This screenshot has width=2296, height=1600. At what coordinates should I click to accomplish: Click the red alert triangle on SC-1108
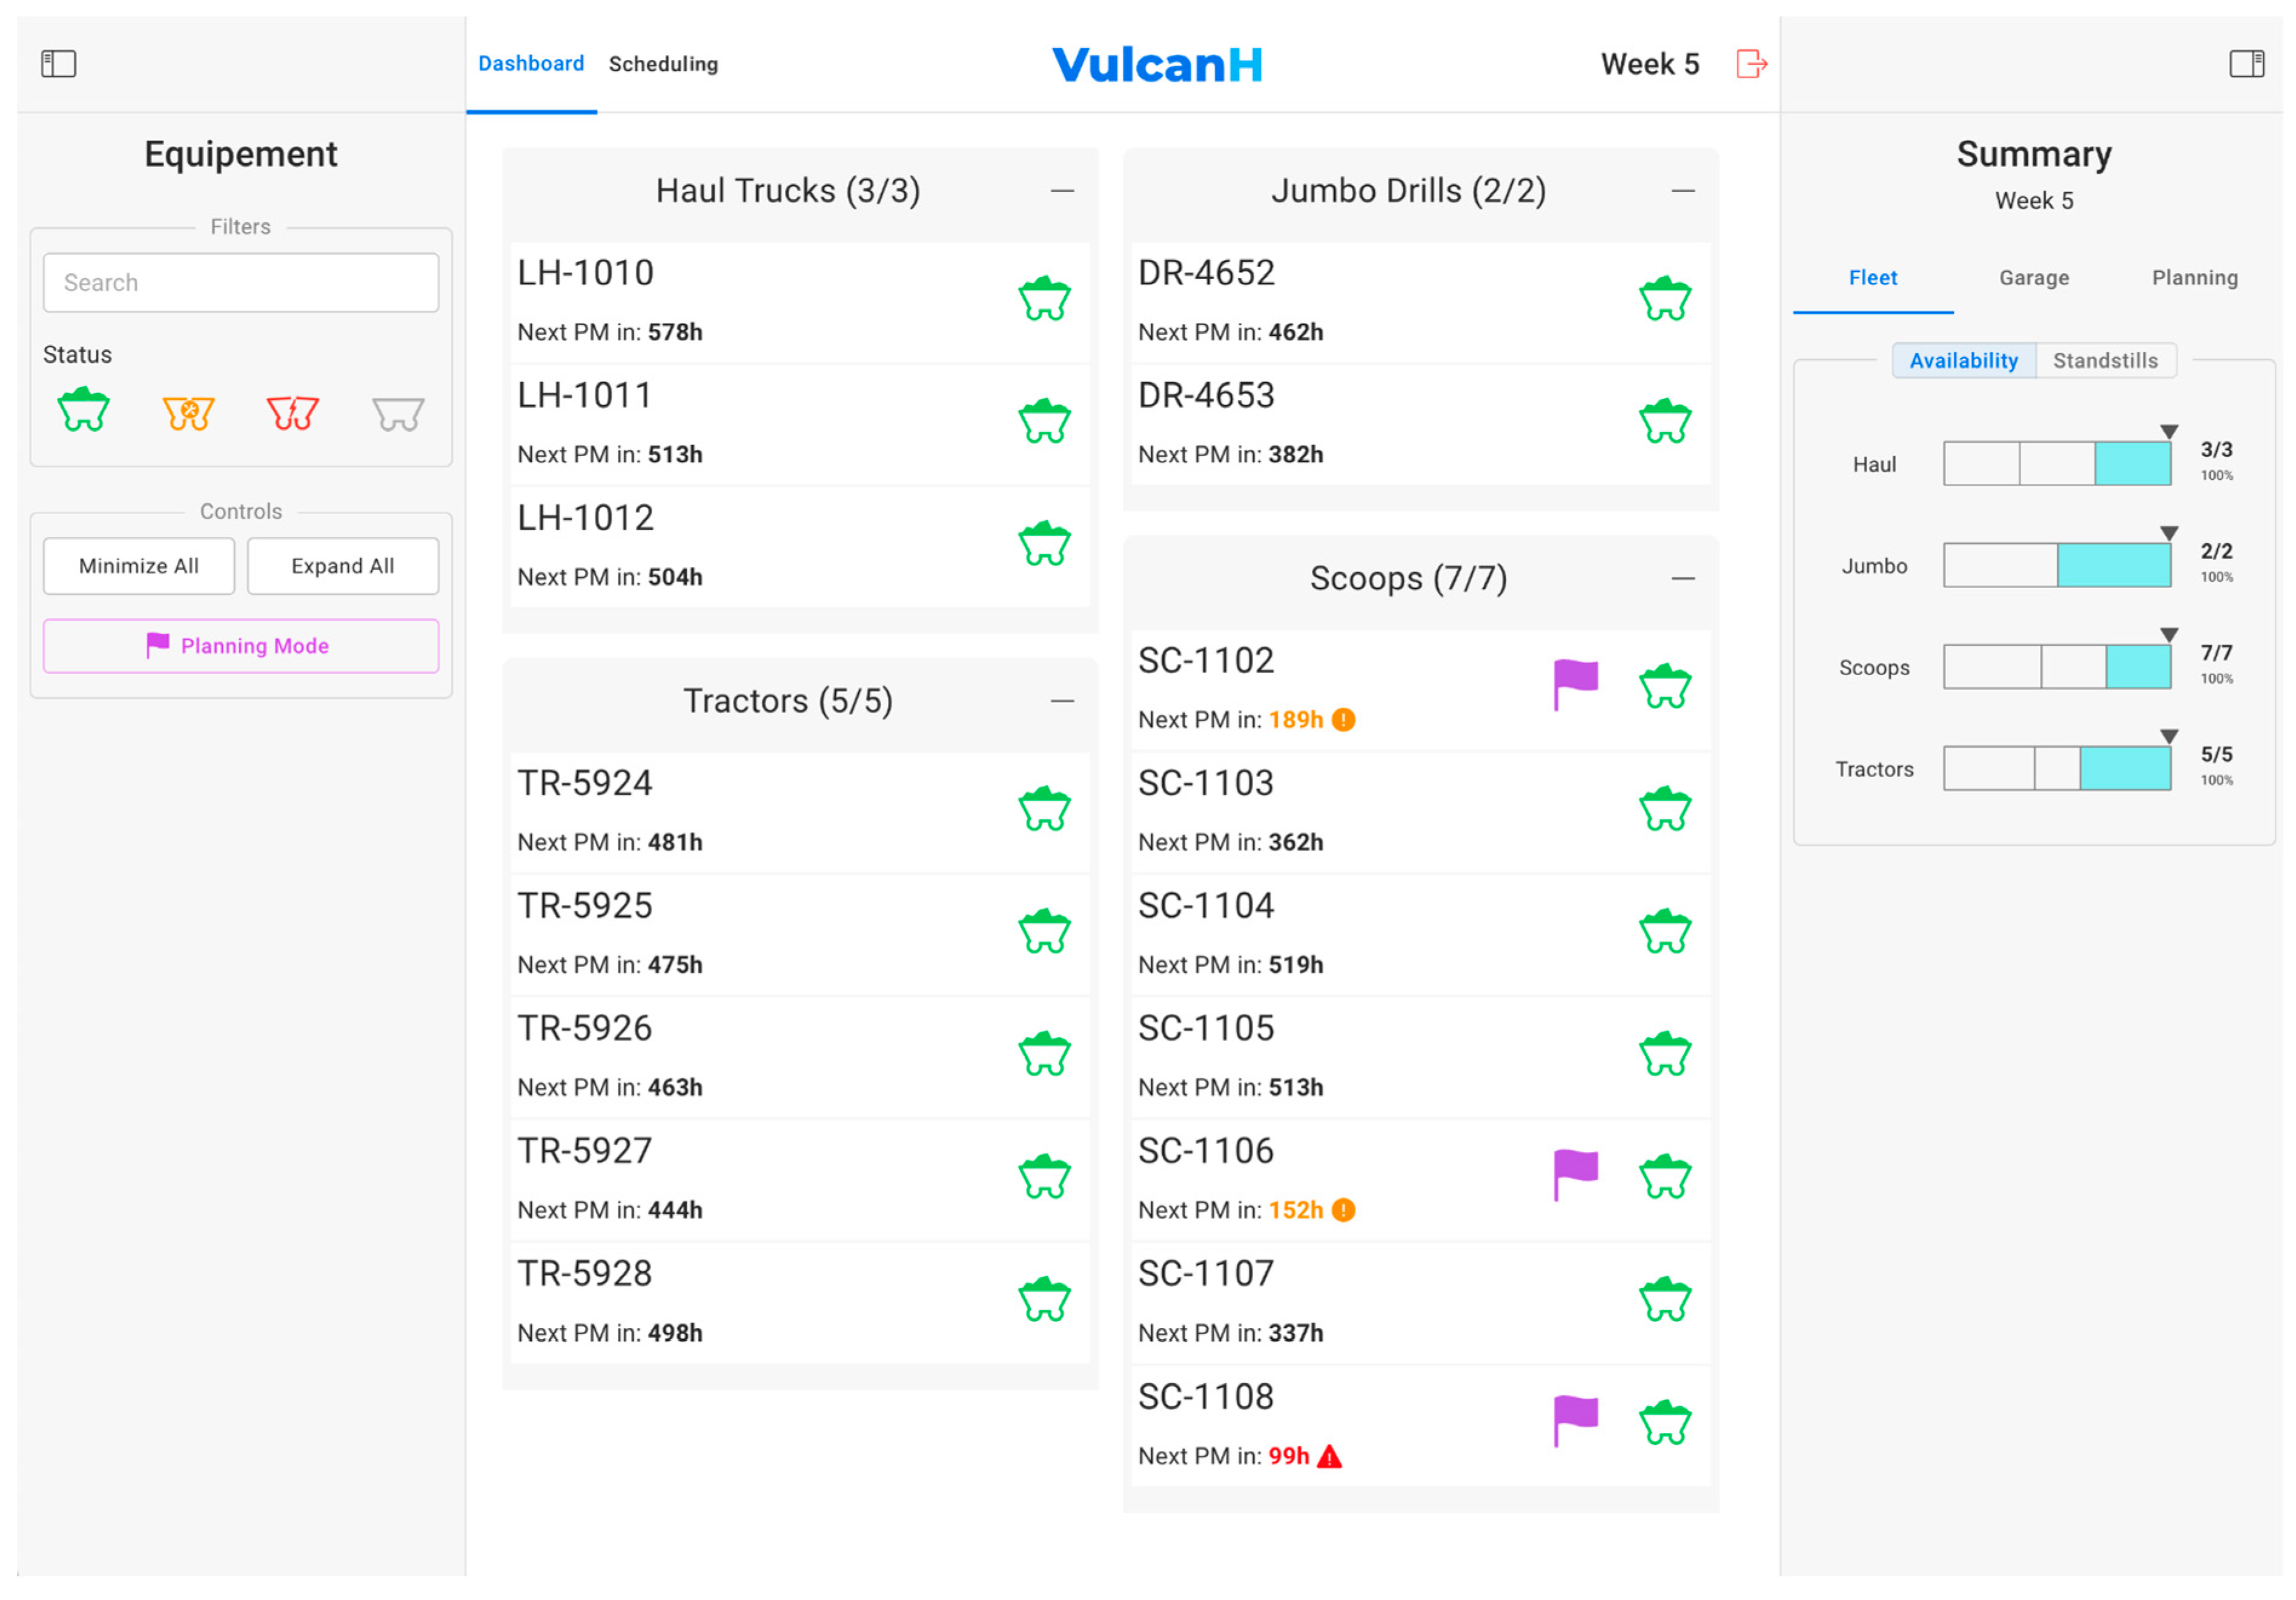(1329, 1456)
